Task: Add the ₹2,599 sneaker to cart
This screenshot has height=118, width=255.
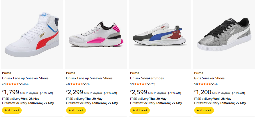Action: click(140, 110)
